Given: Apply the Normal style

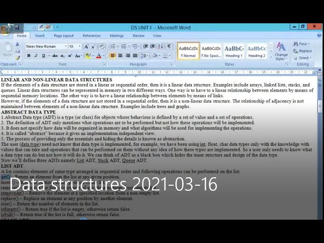Looking at the screenshot, I should (x=188, y=51).
